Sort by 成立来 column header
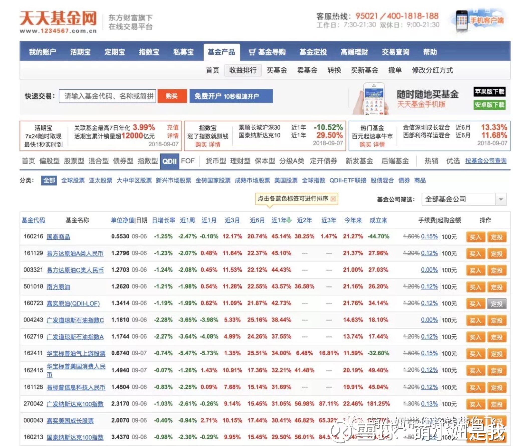The height and width of the screenshot is (446, 513). tap(378, 220)
